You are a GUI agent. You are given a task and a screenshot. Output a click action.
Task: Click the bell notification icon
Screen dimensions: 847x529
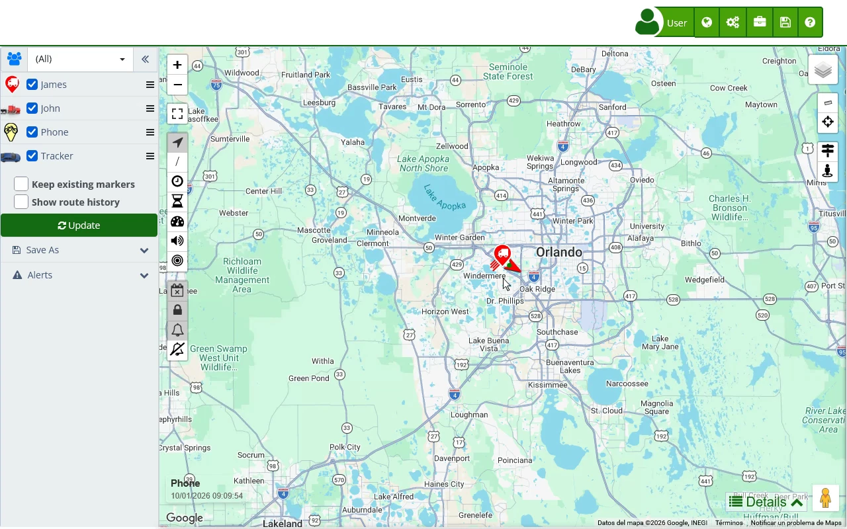coord(177,330)
